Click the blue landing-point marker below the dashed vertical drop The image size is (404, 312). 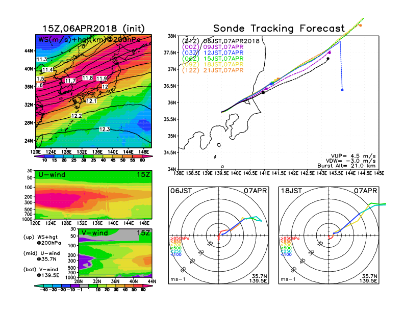click(342, 90)
